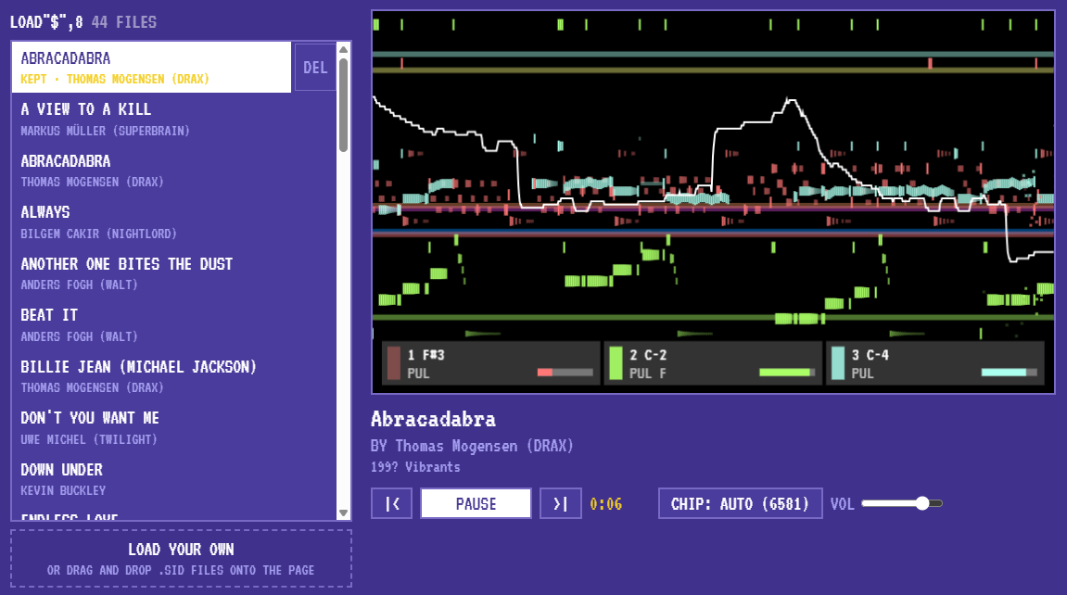Image resolution: width=1067 pixels, height=595 pixels.
Task: Skip to the next track
Action: [x=561, y=504]
